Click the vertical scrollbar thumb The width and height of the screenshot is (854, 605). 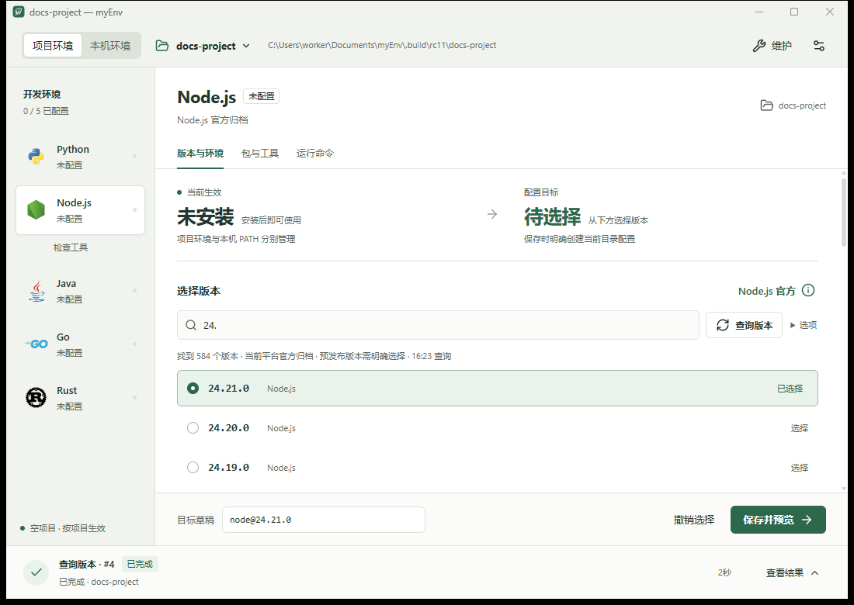pyautogui.click(x=844, y=213)
